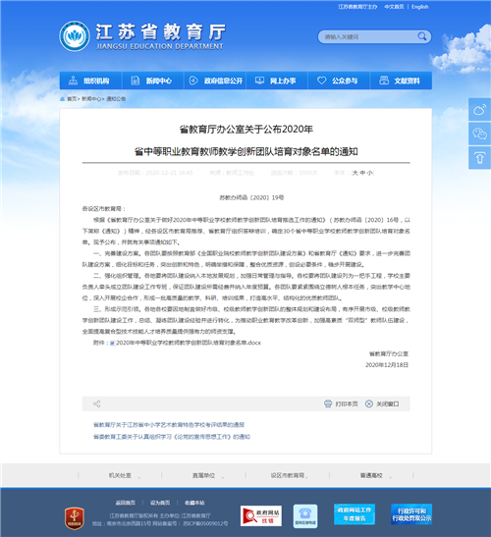Open the 政府信息公开 menu item

215,81
